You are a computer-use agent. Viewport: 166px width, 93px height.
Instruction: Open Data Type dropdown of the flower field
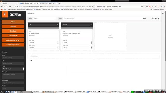[x=77, y=42]
